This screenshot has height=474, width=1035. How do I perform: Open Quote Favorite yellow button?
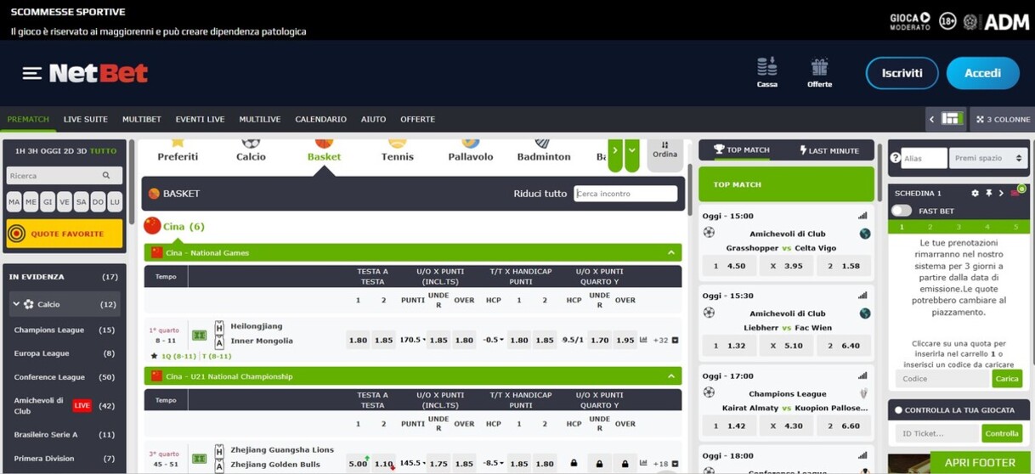65,234
